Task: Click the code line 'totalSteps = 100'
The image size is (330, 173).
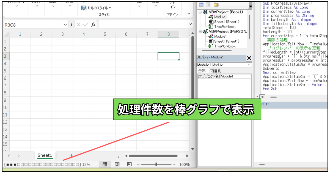Action: point(279,28)
